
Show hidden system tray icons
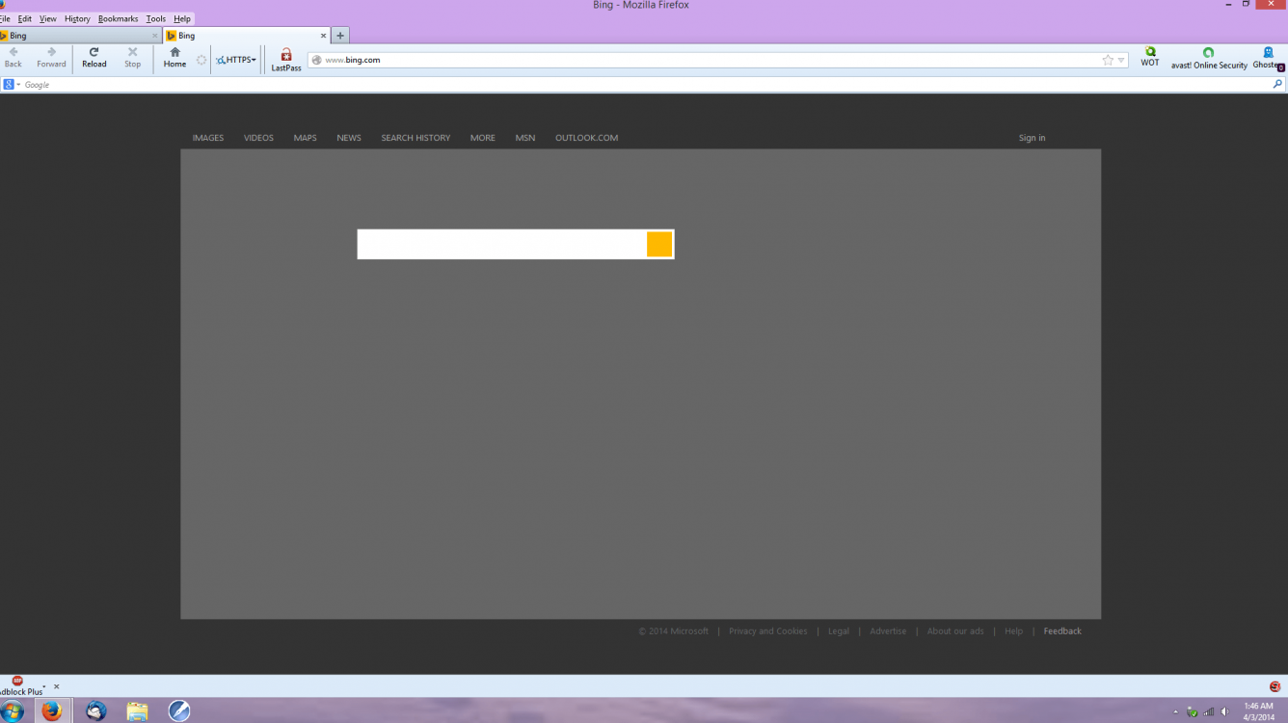[1175, 712]
